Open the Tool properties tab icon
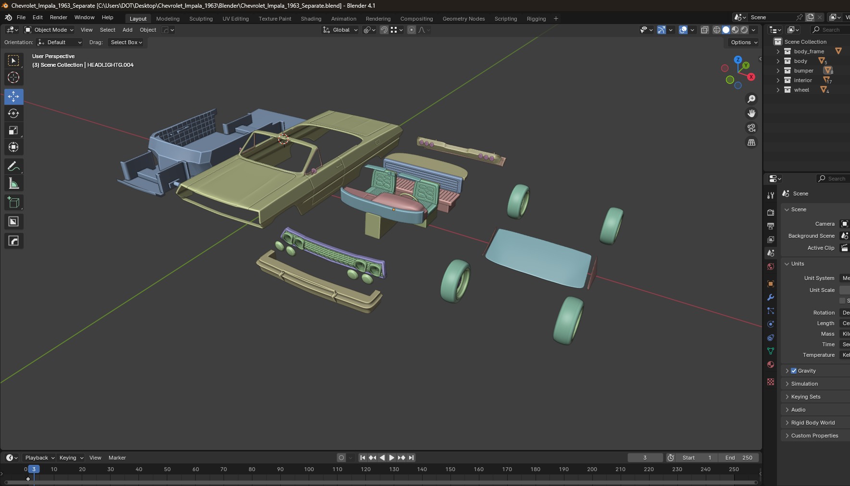 [771, 195]
